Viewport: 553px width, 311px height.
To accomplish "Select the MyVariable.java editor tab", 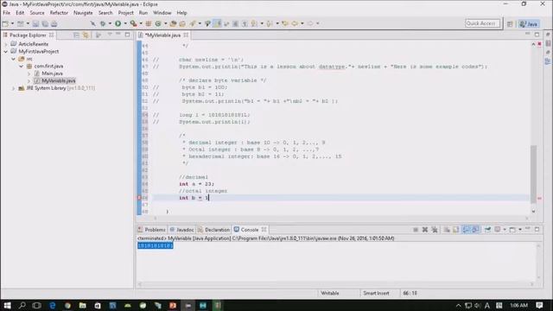I will tap(162, 35).
